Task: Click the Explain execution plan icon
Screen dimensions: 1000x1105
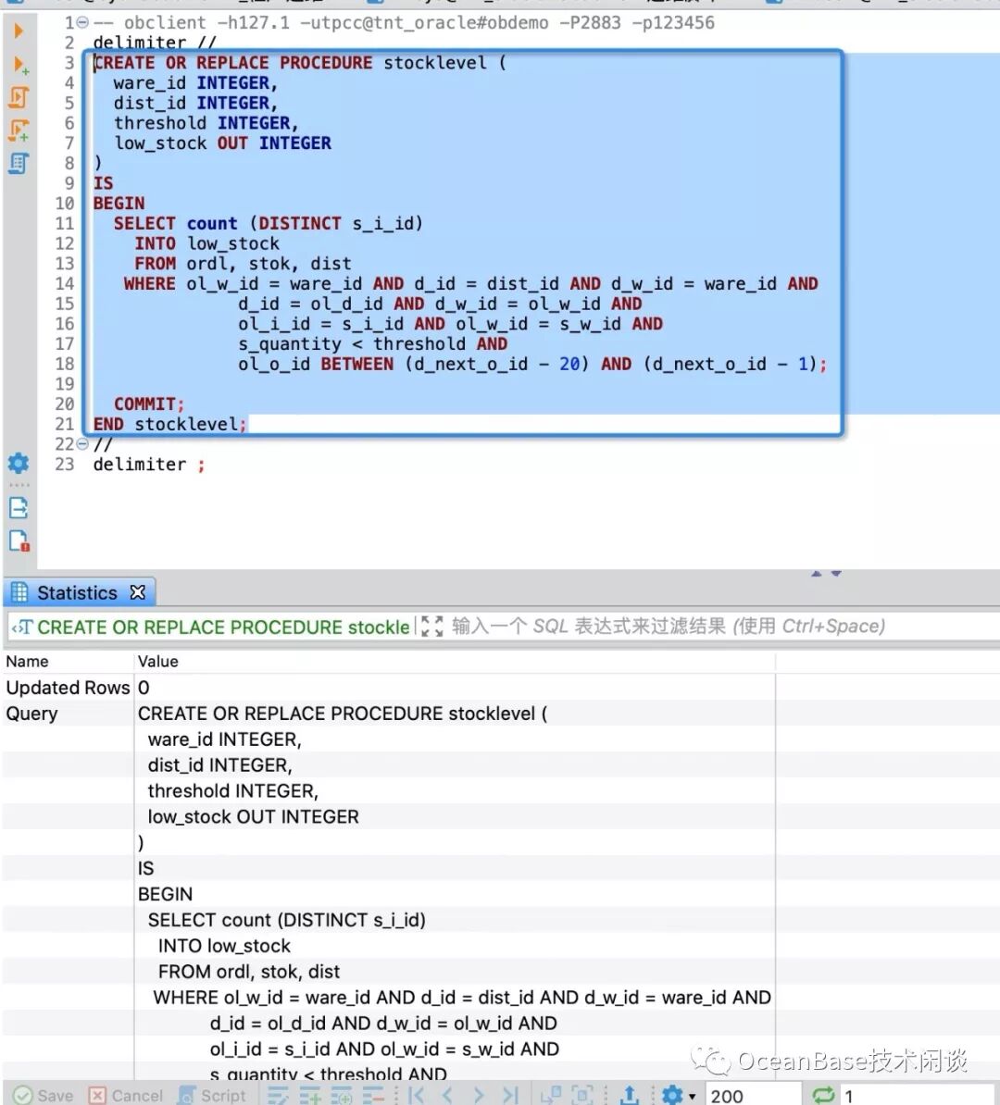Action: tap(19, 164)
